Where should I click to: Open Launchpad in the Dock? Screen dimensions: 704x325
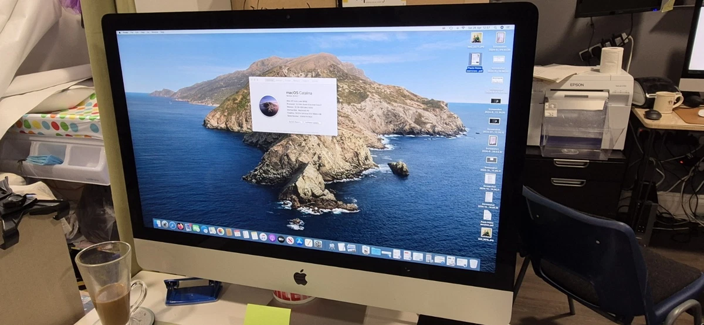[165, 224]
